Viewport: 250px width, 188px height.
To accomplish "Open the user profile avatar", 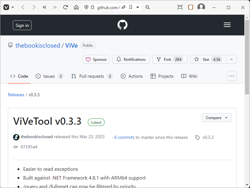I will [x=201, y=7].
